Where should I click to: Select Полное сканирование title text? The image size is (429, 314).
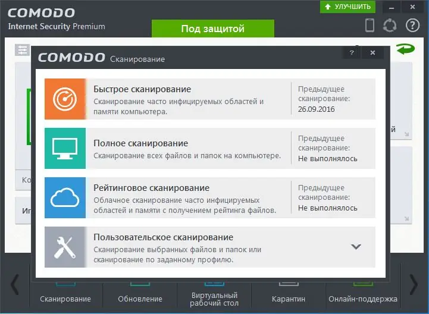(x=140, y=143)
